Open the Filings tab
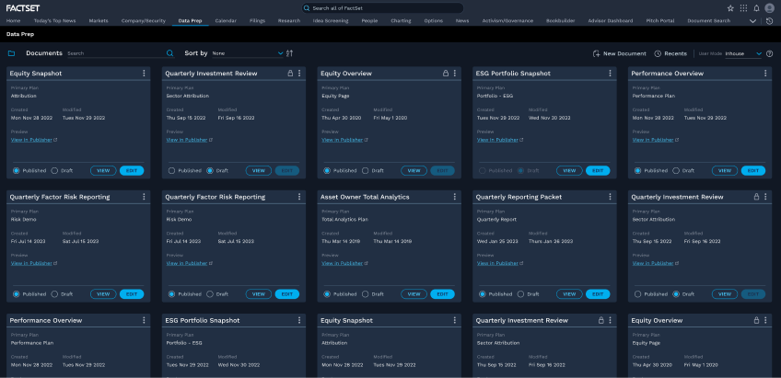 pyautogui.click(x=258, y=21)
